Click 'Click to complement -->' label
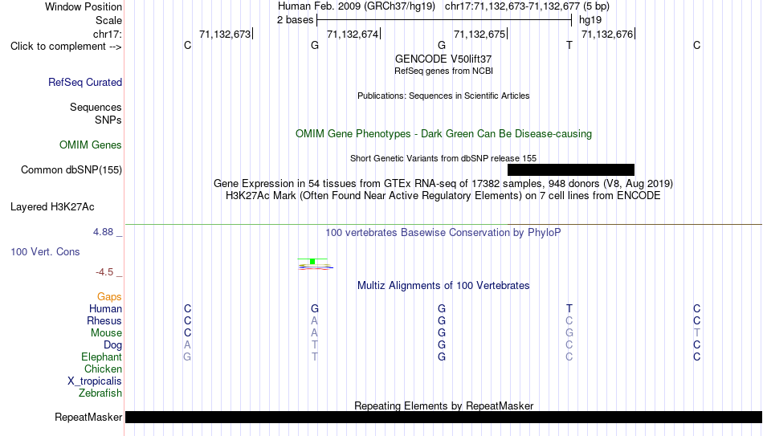 66,47
